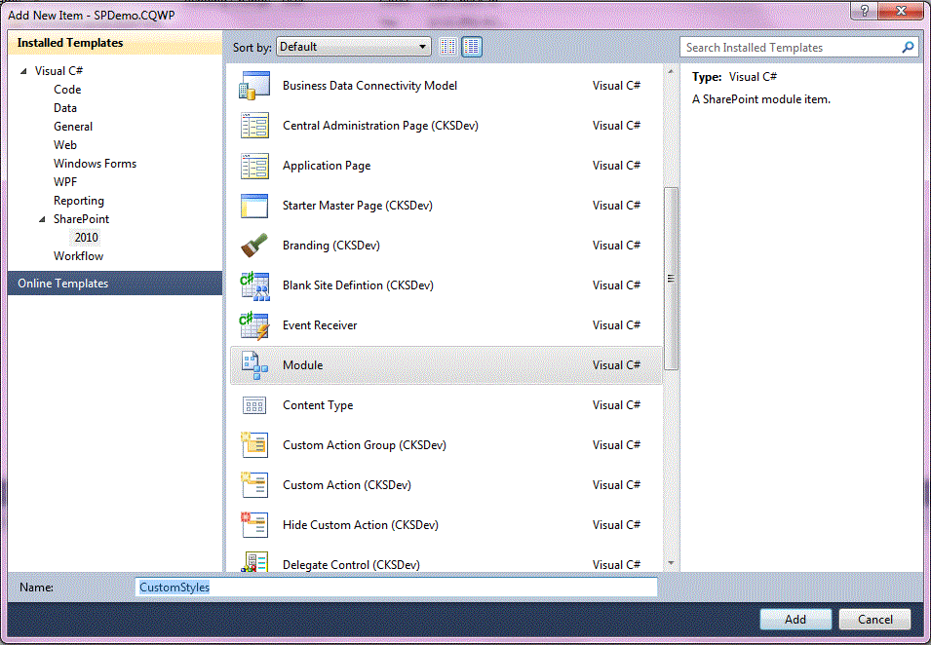Select the Module template name
Image resolution: width=931 pixels, height=645 pixels.
tap(303, 365)
